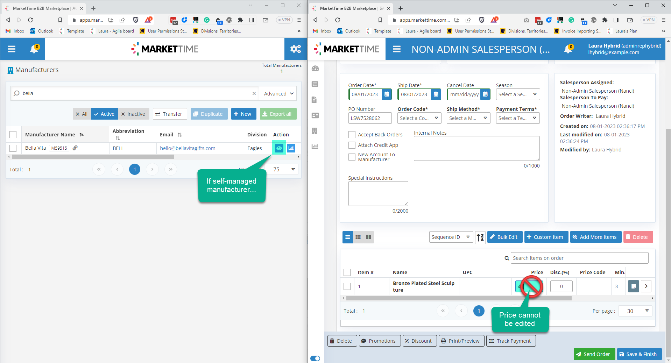
Task: Filter manufacturers by Active
Action: [x=105, y=114]
